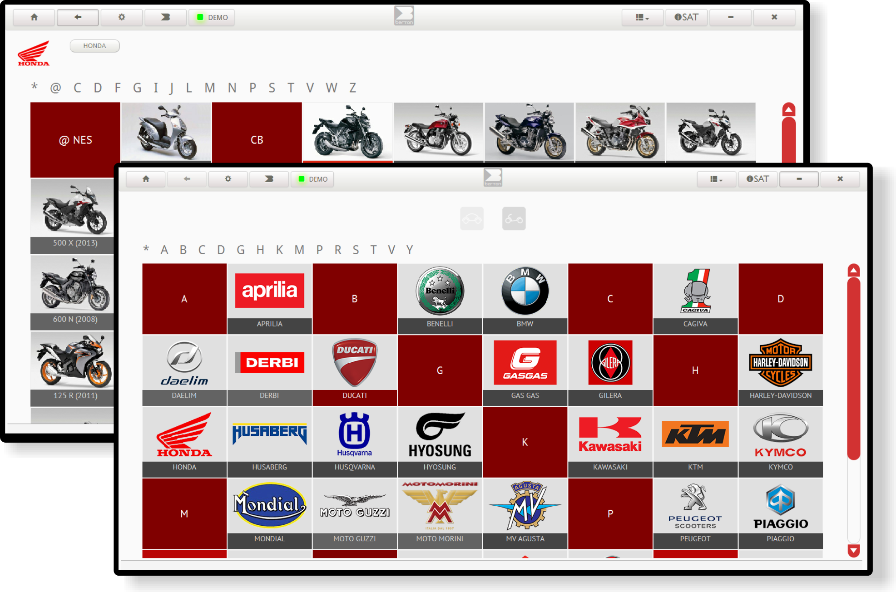Filter Honda models by @ symbol
896x592 pixels.
55,88
